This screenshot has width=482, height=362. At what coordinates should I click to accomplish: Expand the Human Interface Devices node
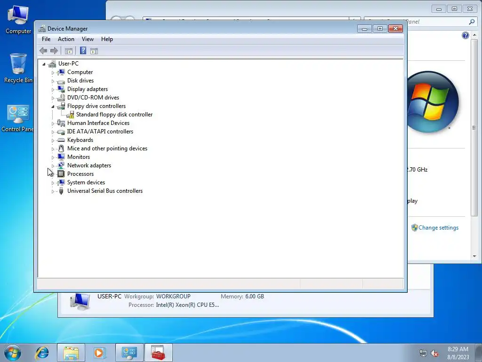click(x=53, y=123)
